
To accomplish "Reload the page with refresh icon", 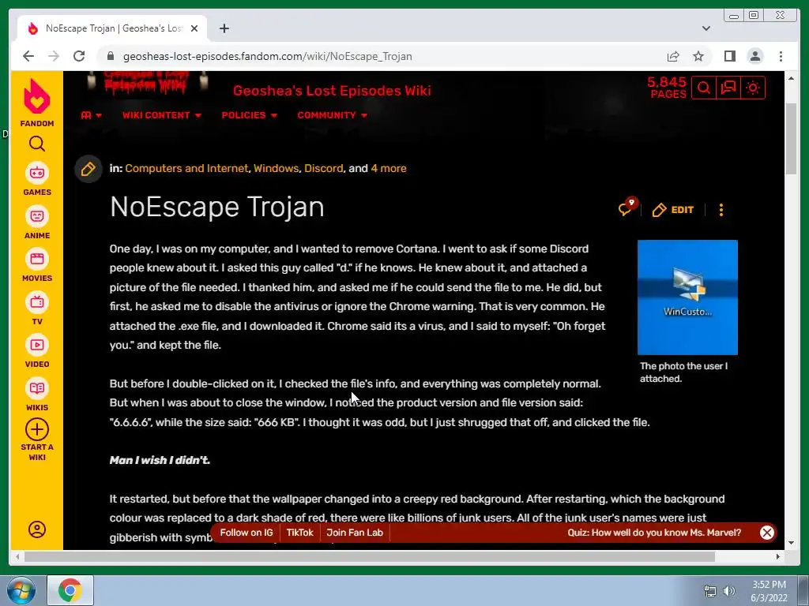I will click(x=79, y=56).
